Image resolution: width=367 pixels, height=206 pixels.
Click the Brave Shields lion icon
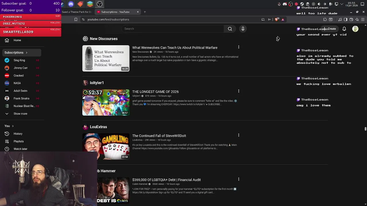(276, 19)
